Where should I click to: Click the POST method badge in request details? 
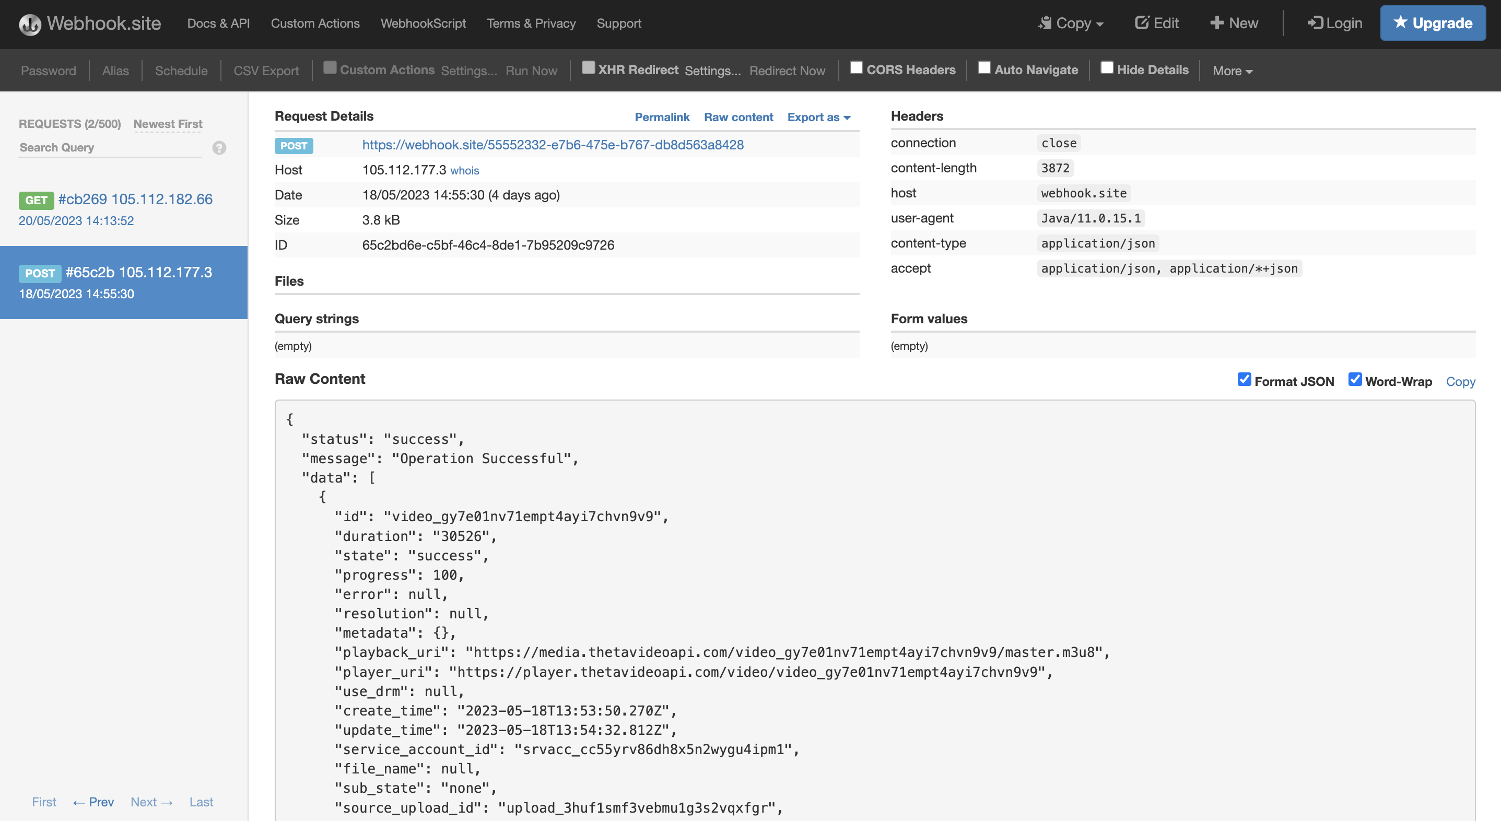294,146
